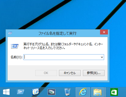Screen dimensions: 126x97
Task: Click the 参照(B)... browse button
Action: pos(94,73)
